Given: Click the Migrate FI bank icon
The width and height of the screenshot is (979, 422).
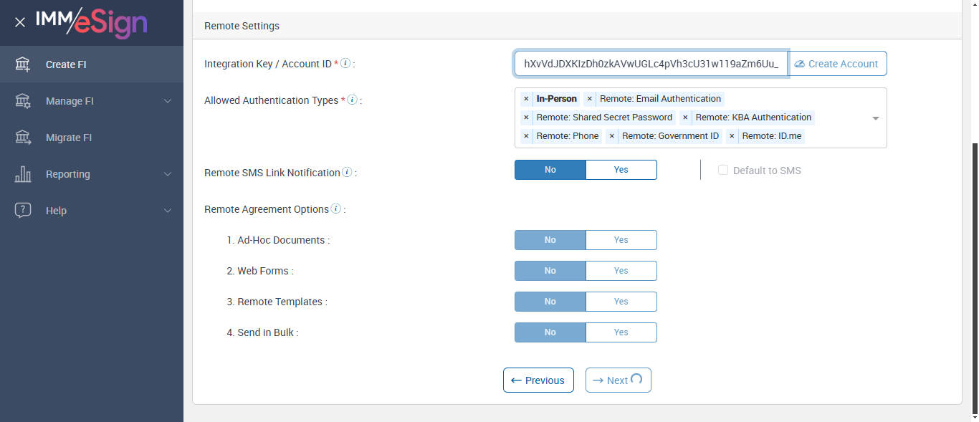Looking at the screenshot, I should pyautogui.click(x=23, y=138).
